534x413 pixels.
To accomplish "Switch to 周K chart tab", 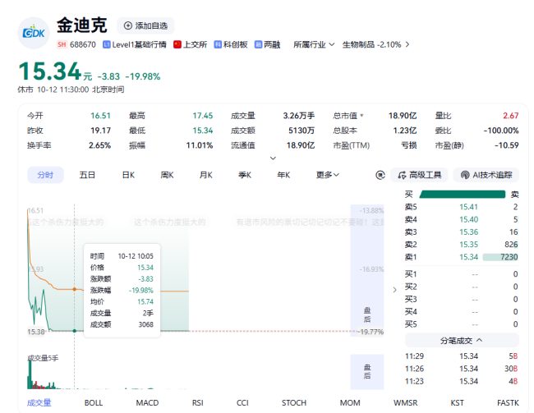I will [x=167, y=175].
